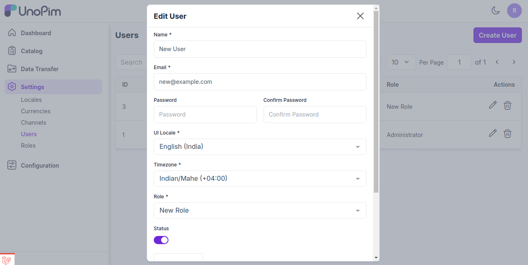528x265 pixels.
Task: Open the Role selection dropdown
Action: pos(260,211)
